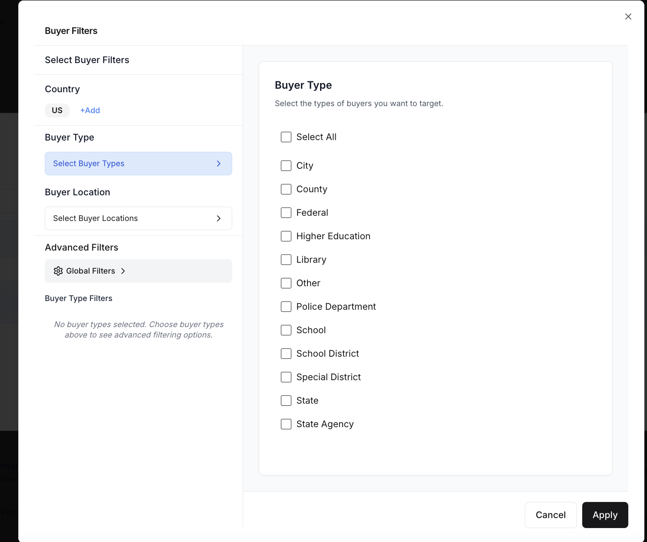Check the Police Department checkbox
The image size is (647, 542).
point(286,307)
